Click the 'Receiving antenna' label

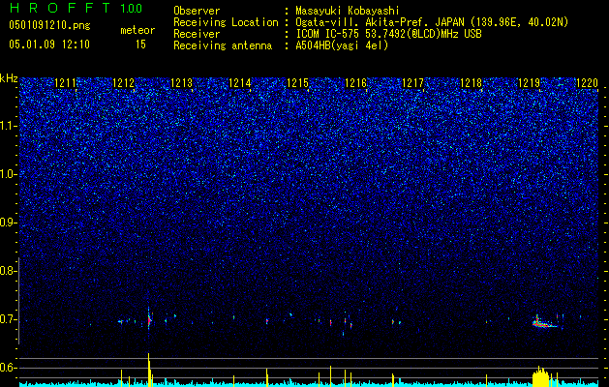(x=223, y=45)
